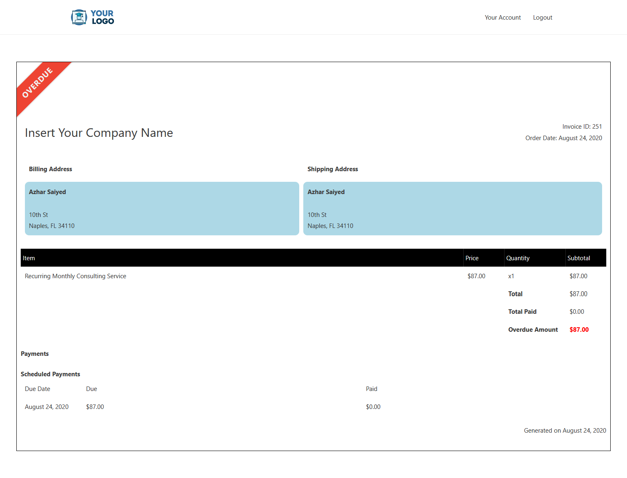Click the Insert Your Company Name heading
Image resolution: width=627 pixels, height=478 pixels.
point(99,133)
